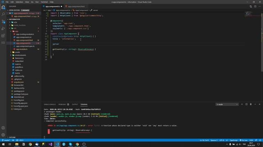This screenshot has width=263, height=147.
Task: Show hidden system tray icons
Action: [x=227, y=144]
